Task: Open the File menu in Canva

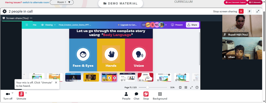Action: 34,25
